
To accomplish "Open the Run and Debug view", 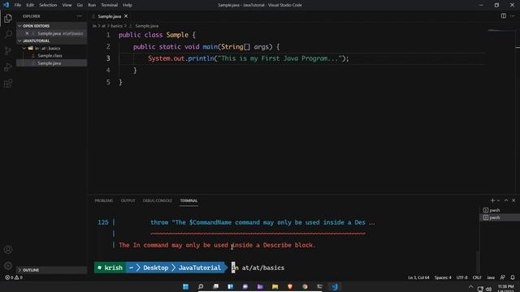I will 8,67.
